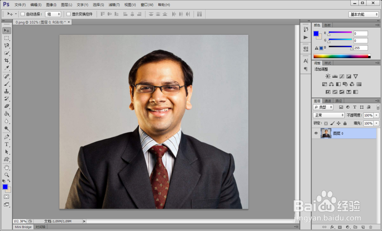
Task: Enable the 自动选择 checkbox
Action: (23, 14)
